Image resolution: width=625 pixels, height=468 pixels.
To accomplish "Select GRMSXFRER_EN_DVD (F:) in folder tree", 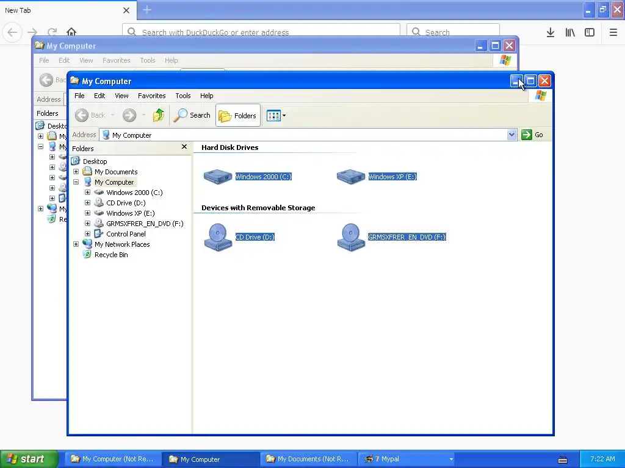I will tap(145, 223).
